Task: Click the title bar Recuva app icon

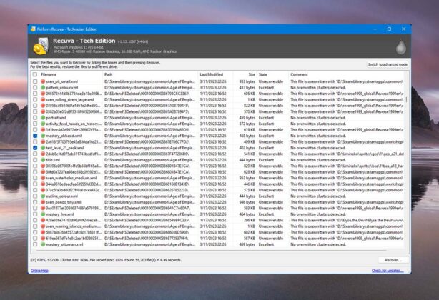Action: 32,29
